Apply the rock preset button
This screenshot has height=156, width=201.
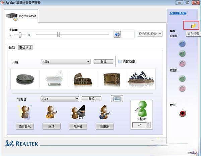pyautogui.click(x=105, y=126)
